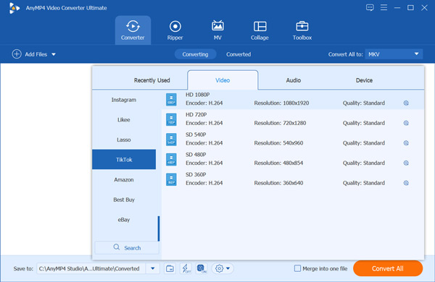
Task: Select TikTok in the format sidebar
Action: [124, 159]
